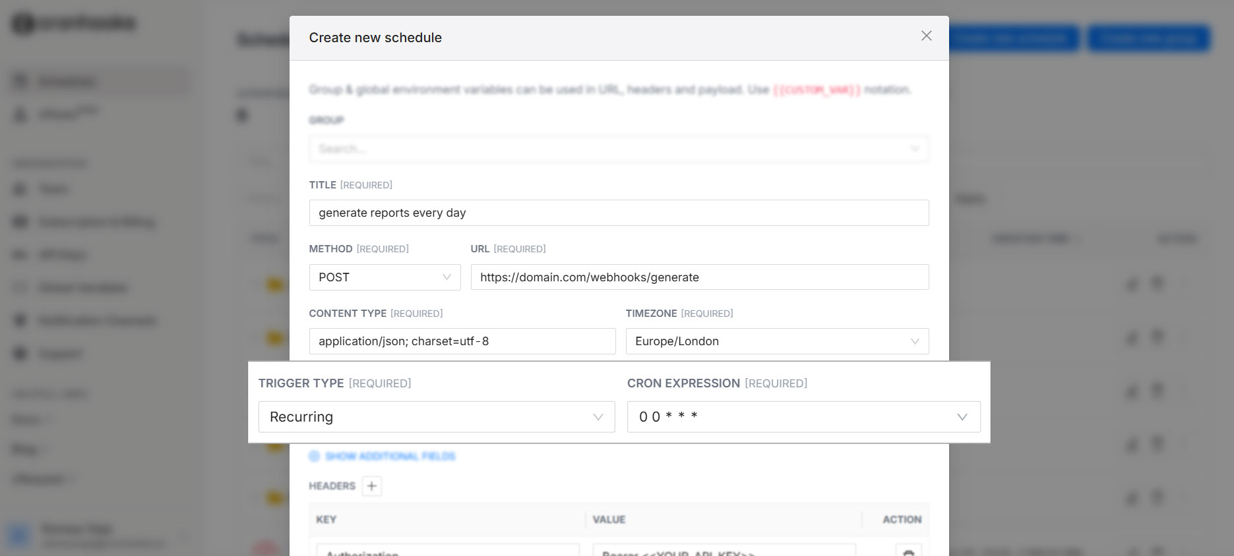Click the dialog title 'Create new schedule'
Viewport: 1234px width, 556px height.
[375, 38]
